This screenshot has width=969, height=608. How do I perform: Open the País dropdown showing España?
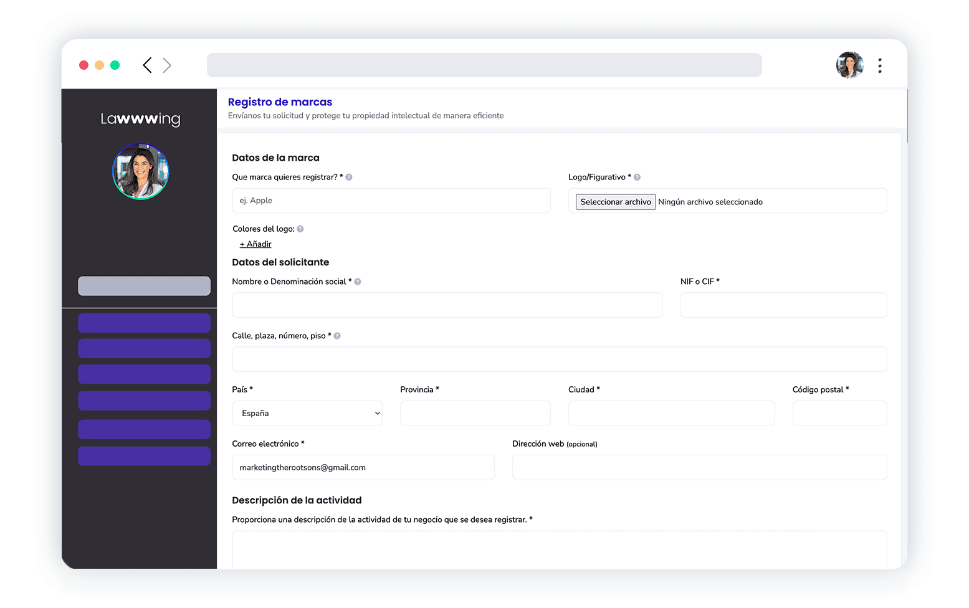click(x=307, y=413)
